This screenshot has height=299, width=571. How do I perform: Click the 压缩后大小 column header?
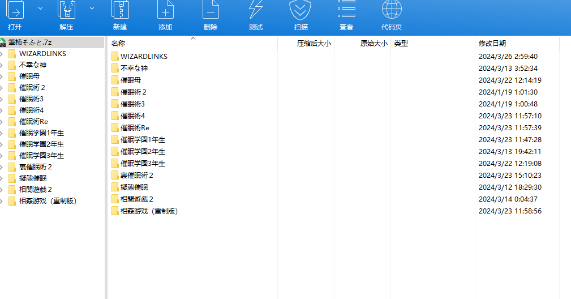tap(314, 44)
